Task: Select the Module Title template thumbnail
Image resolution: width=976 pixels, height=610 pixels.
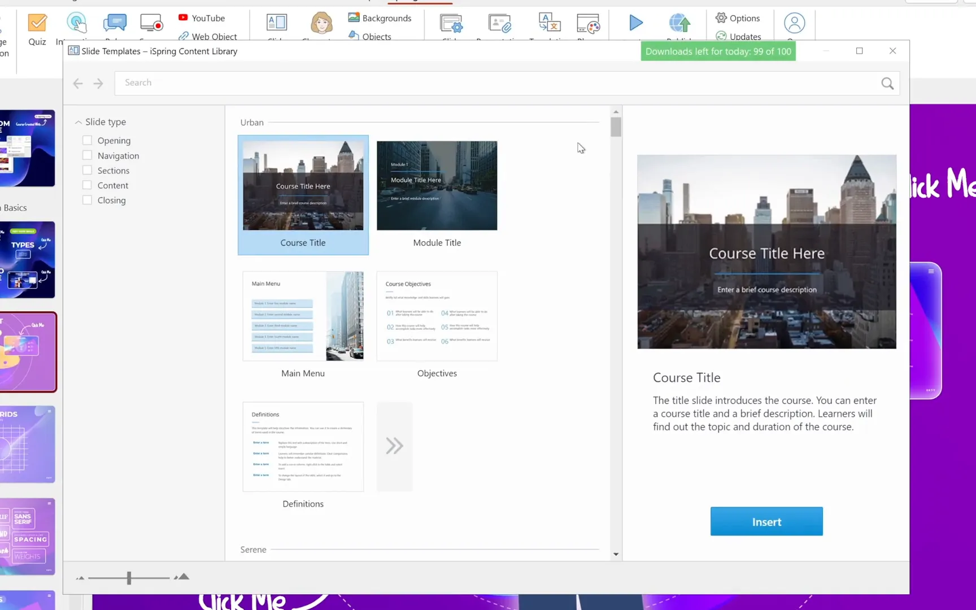Action: coord(437,185)
